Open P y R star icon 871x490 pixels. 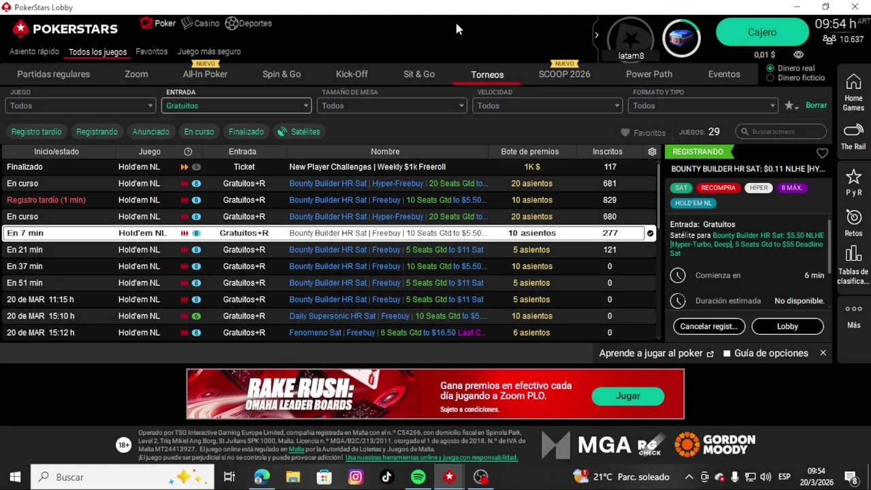coord(853,182)
